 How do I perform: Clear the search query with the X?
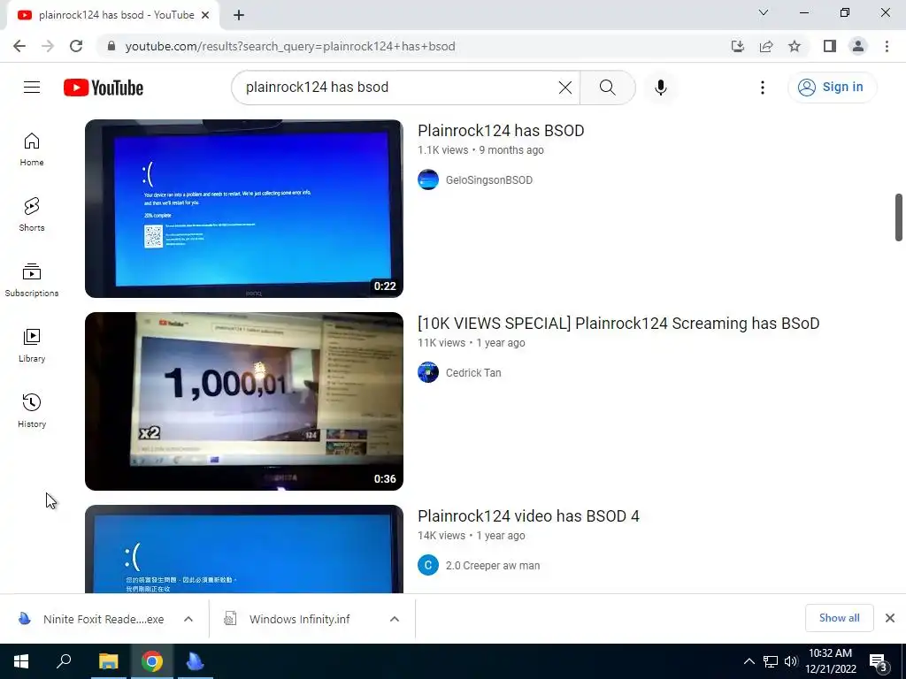coord(565,88)
